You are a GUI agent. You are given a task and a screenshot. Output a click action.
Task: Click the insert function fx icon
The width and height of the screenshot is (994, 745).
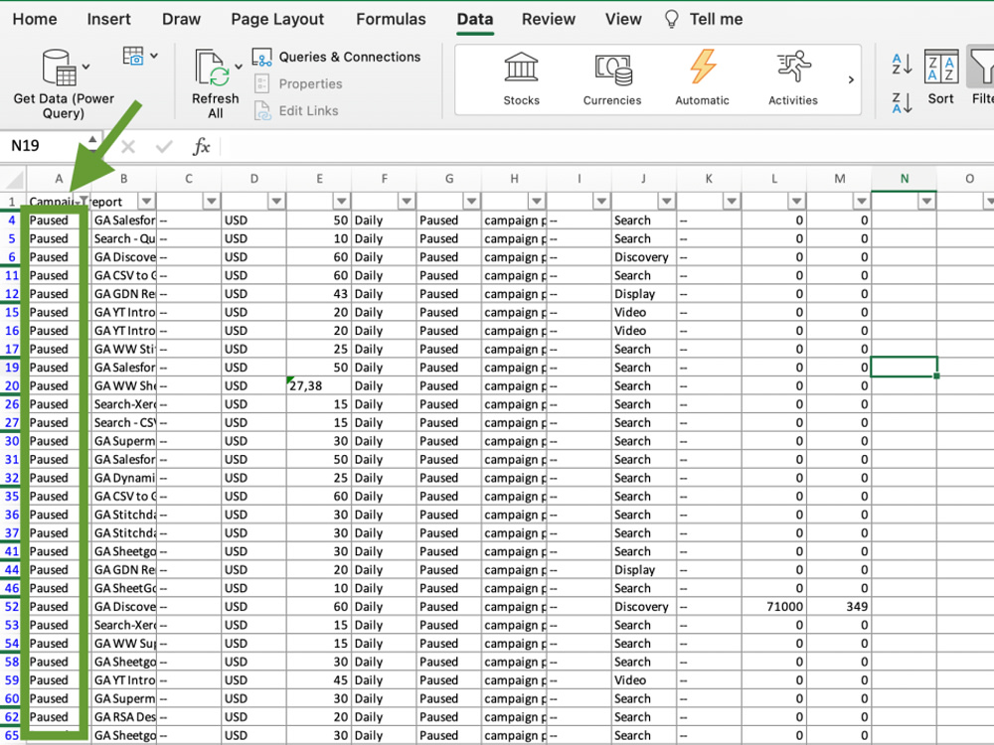(201, 146)
